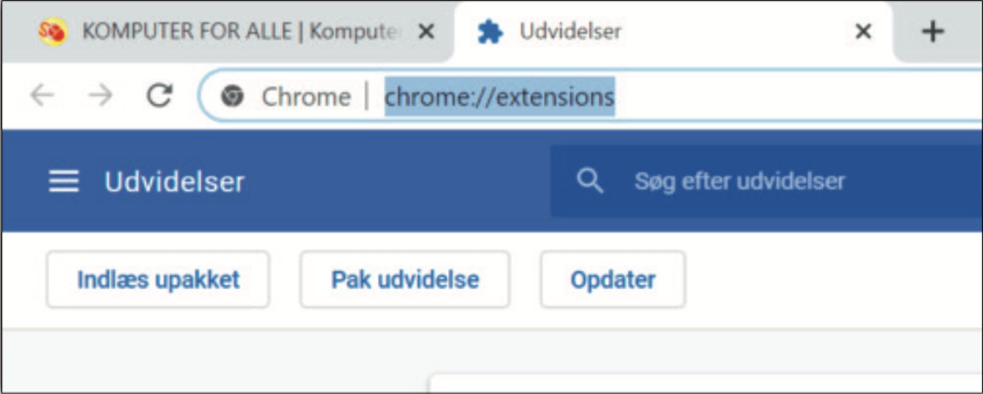Click the magnifier icon in the search bar

590,181
